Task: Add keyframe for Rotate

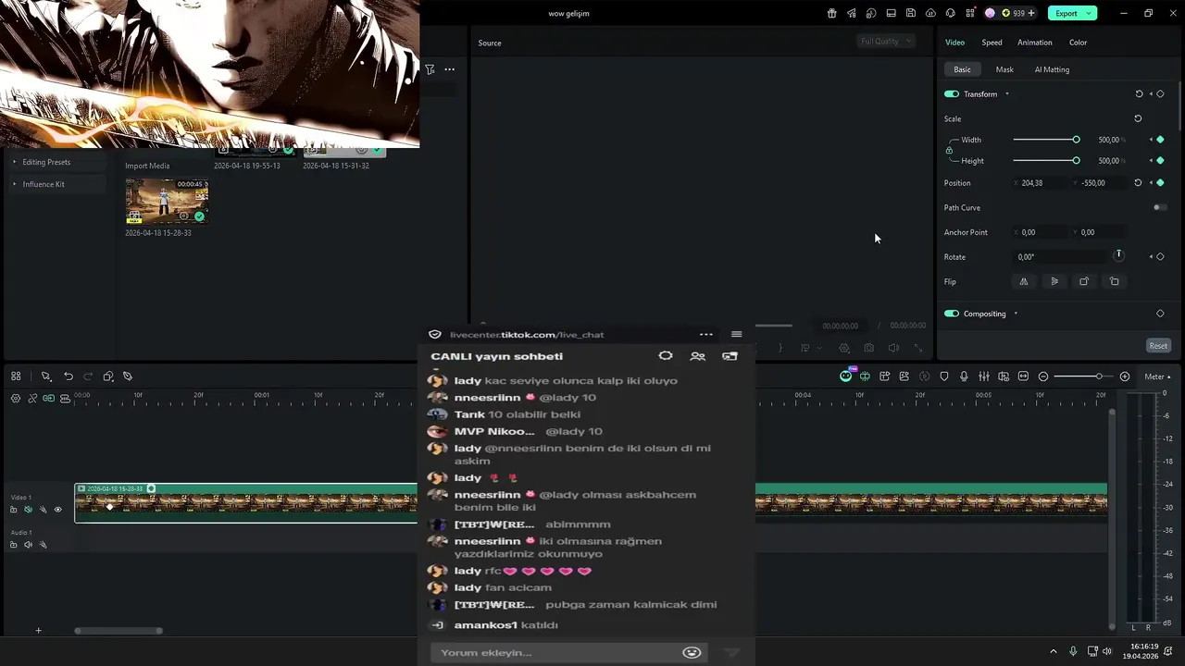Action: pos(1160,256)
